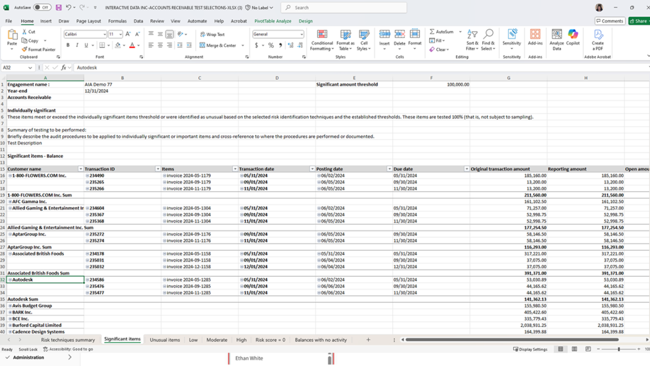650x366 pixels.
Task: Switch to the Unusual items sheet
Action: [x=165, y=340]
